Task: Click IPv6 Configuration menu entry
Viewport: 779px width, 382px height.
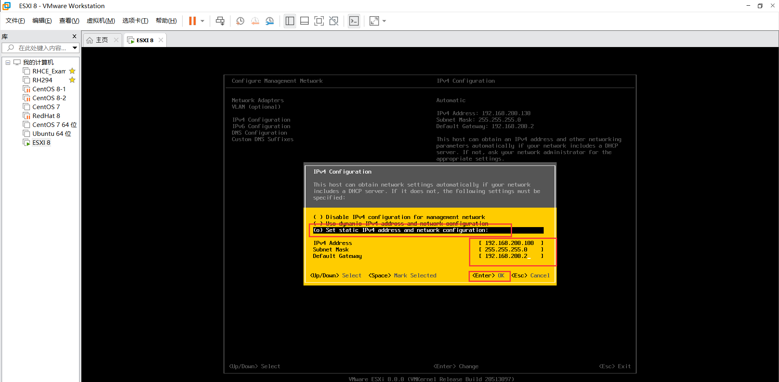Action: coord(261,127)
